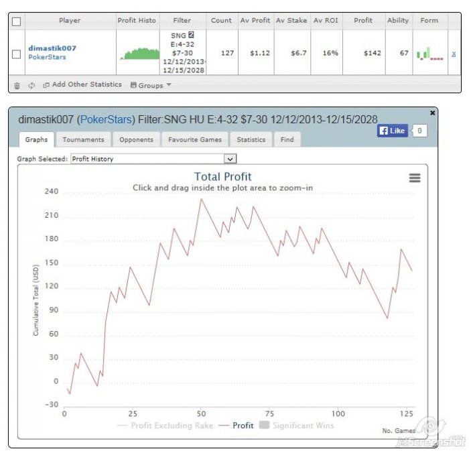Toggle Profit Excluding Rake legend series
The width and height of the screenshot is (469, 451).
click(x=165, y=426)
